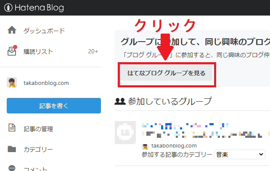Screen dimensions: 270x171
Task: Open 記事の管理 menu item
Action: [x=38, y=129]
